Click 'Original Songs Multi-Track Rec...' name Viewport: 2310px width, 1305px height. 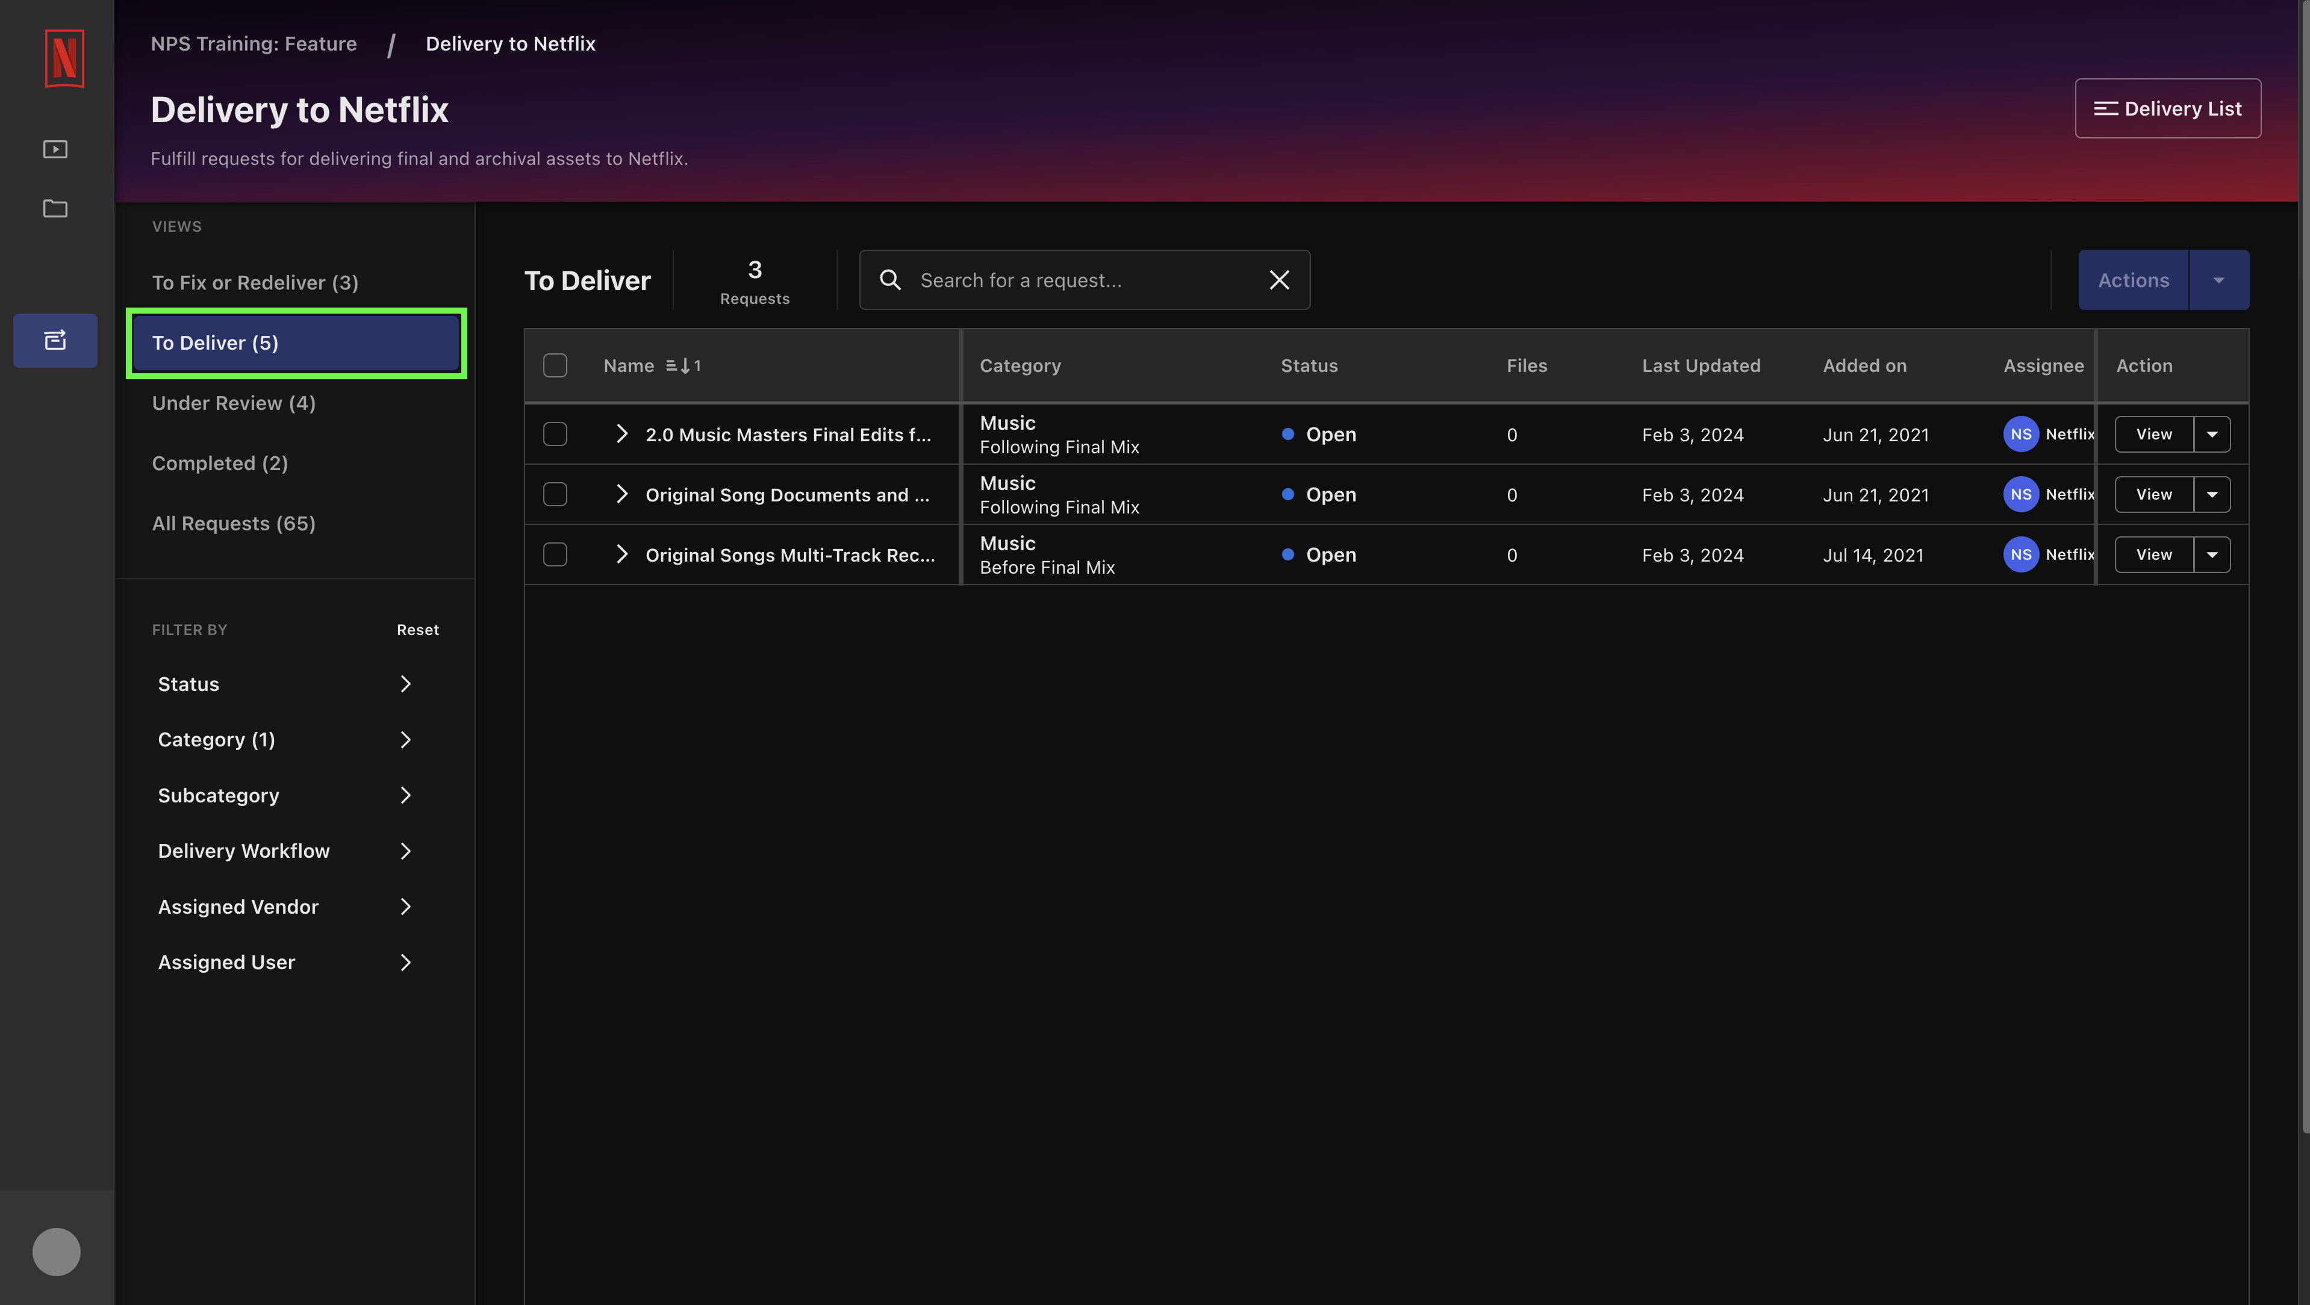790,555
